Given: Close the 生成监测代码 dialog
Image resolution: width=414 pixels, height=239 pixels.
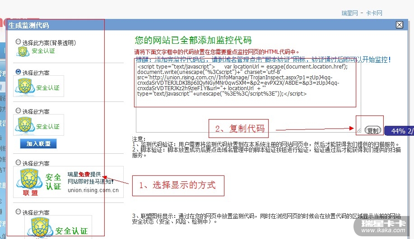Looking at the screenshot, I should 400,25.
